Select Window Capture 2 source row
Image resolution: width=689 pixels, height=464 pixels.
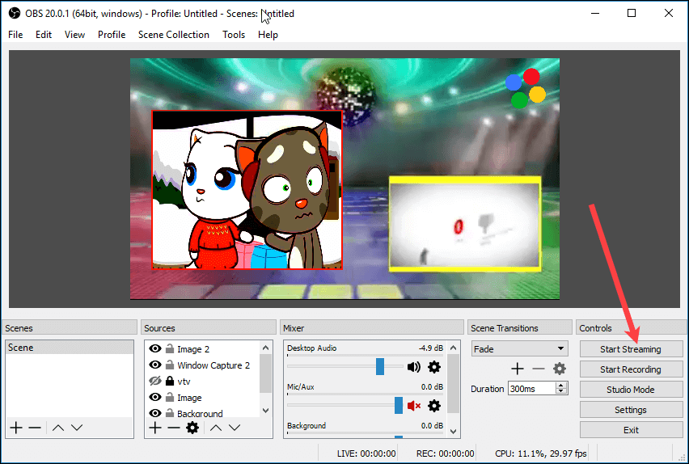pos(202,365)
